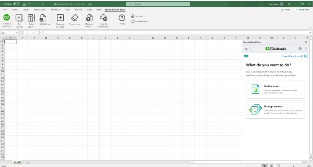
Task: Click How does it work link
Action: tap(295, 56)
